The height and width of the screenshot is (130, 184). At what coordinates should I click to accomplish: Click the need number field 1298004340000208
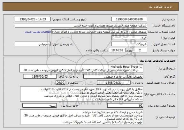coord(129,19)
